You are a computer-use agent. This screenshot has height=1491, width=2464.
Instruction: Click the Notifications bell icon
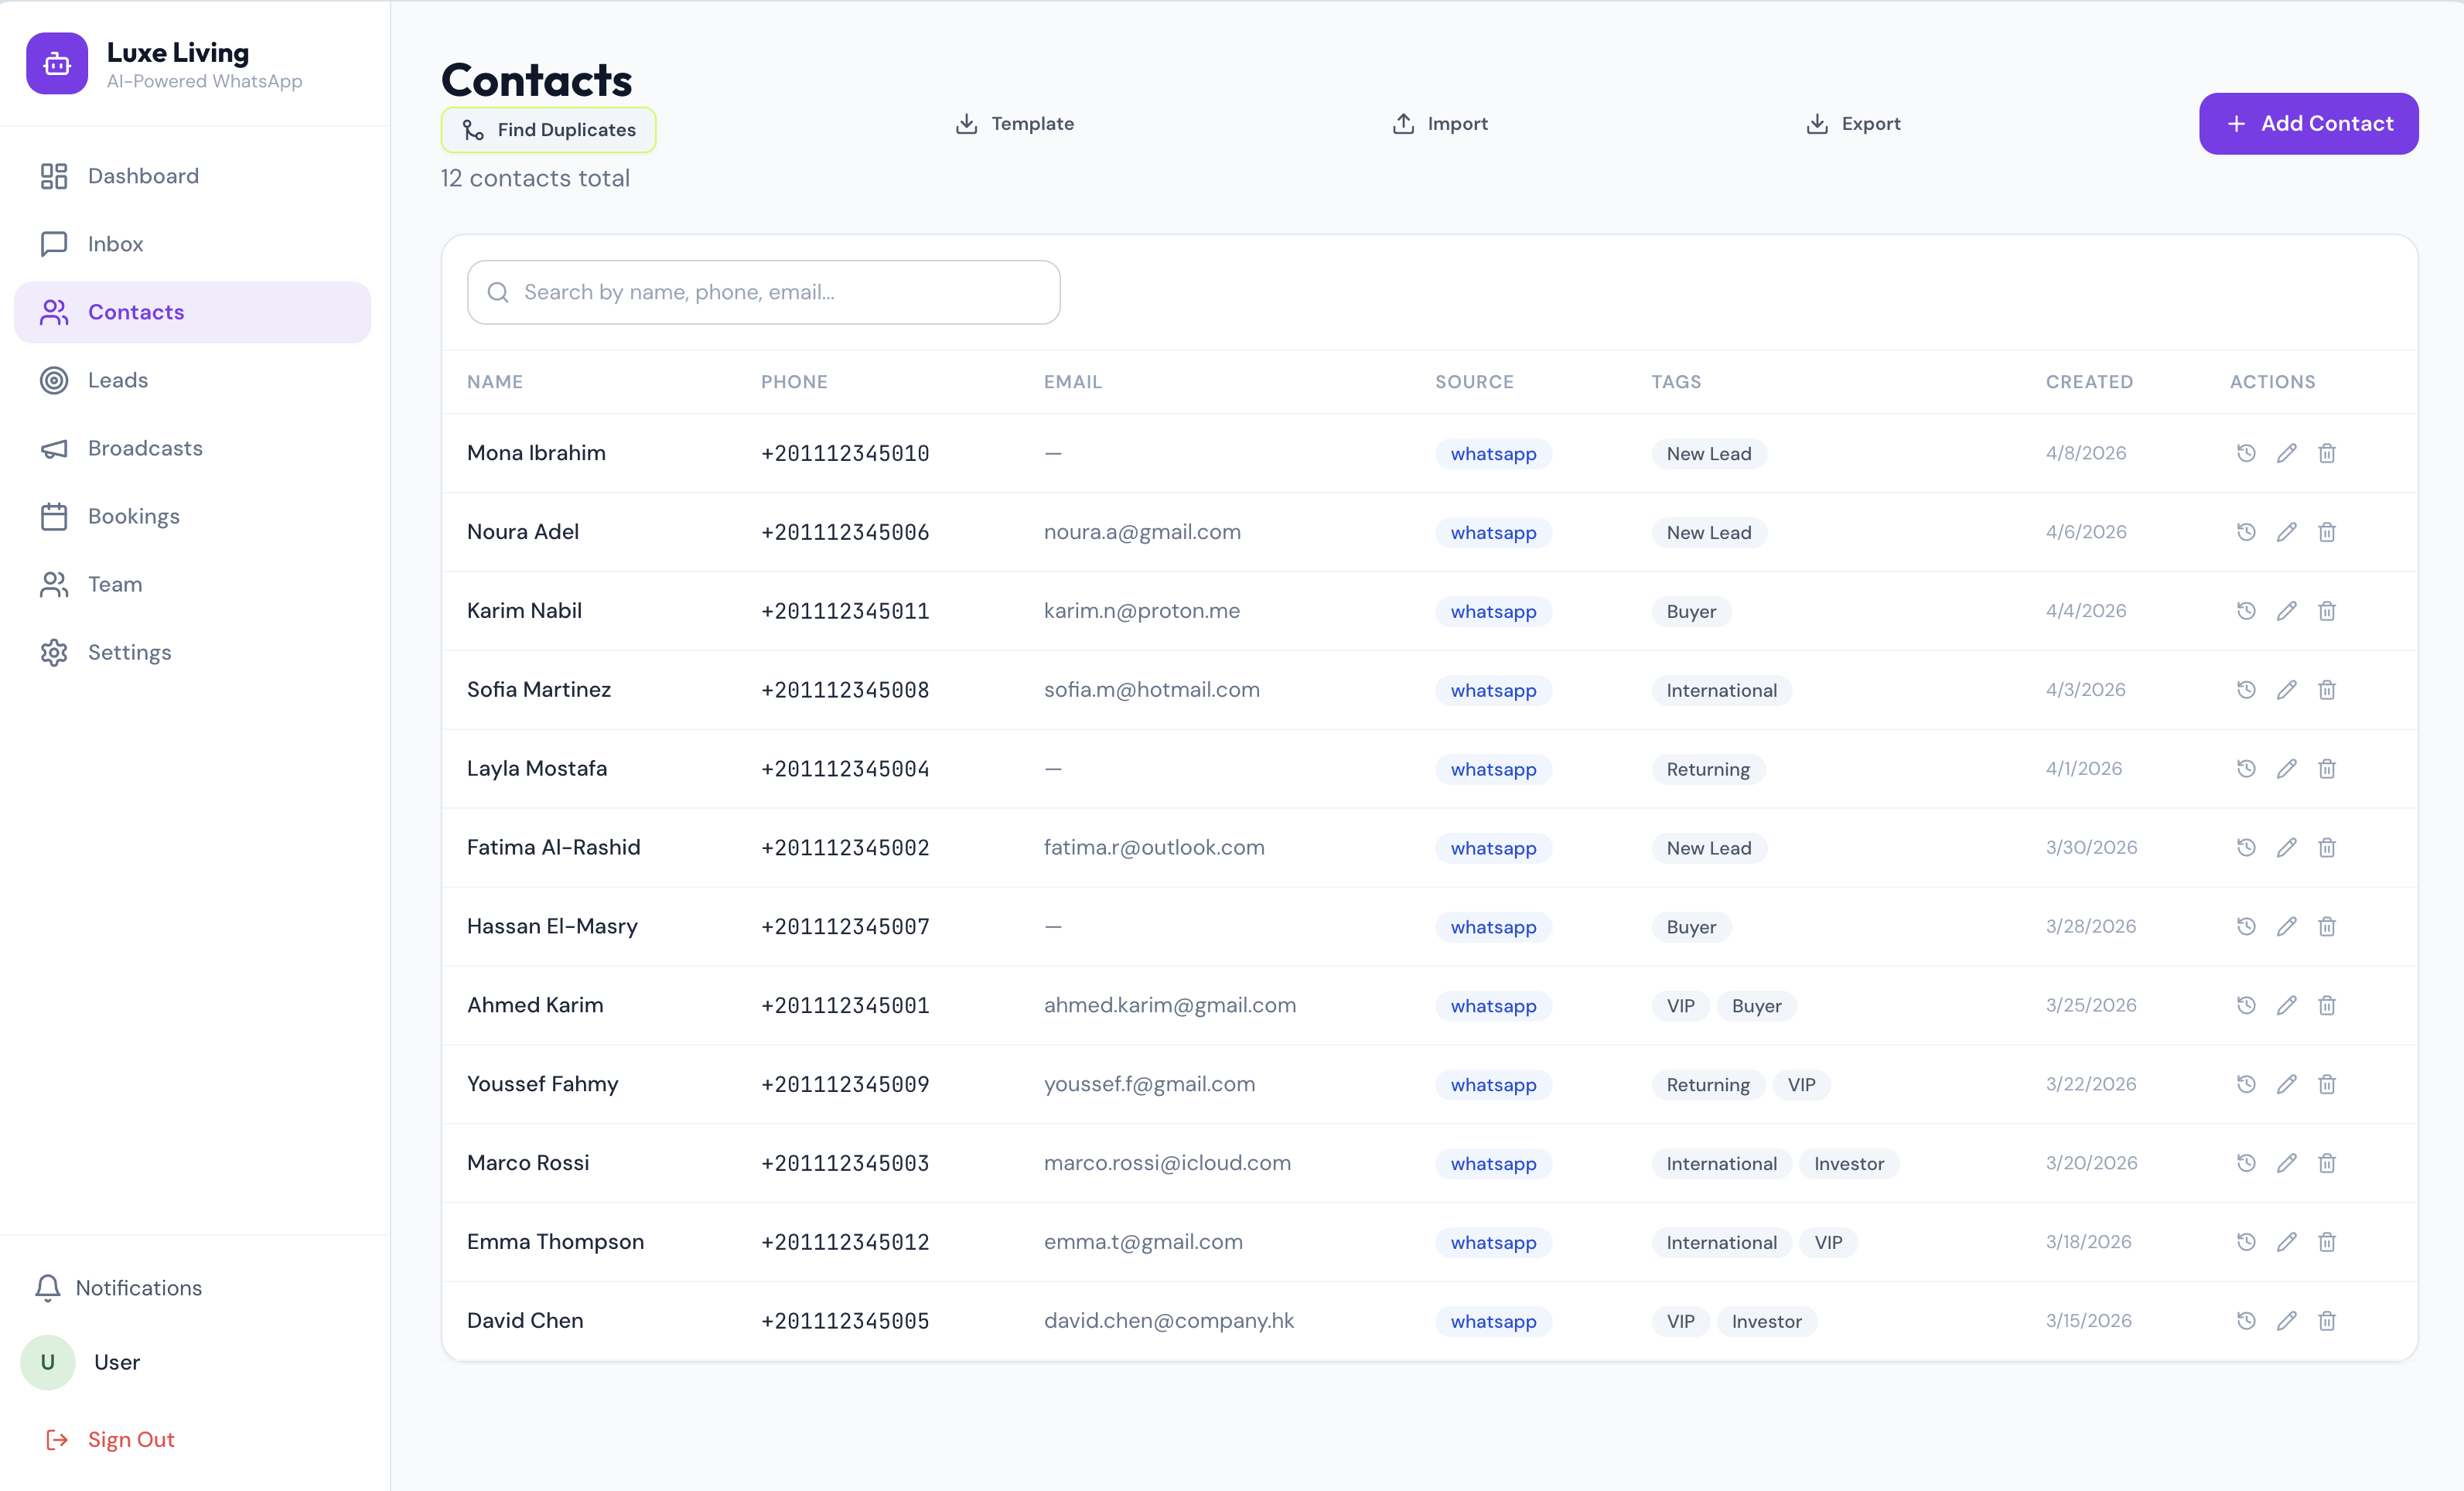click(x=48, y=1288)
